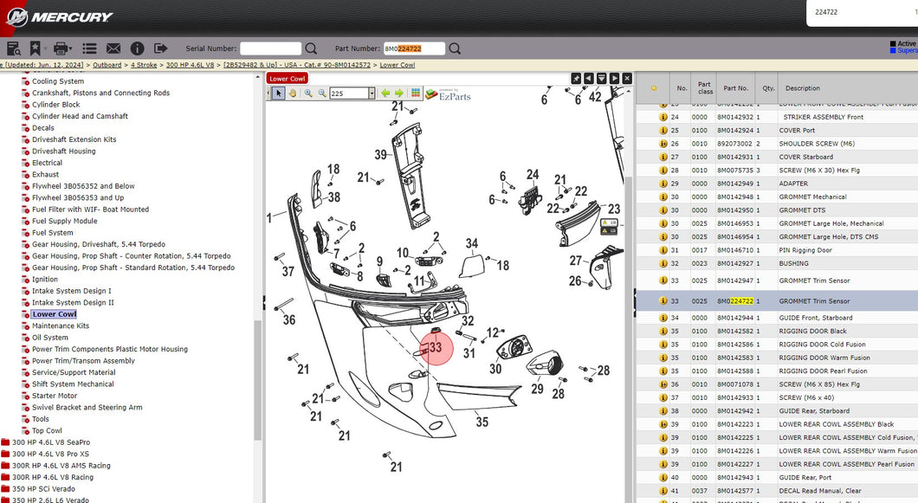Follow the Lower Cowl breadcrumb link
This screenshot has width=918, height=503.
[x=398, y=65]
